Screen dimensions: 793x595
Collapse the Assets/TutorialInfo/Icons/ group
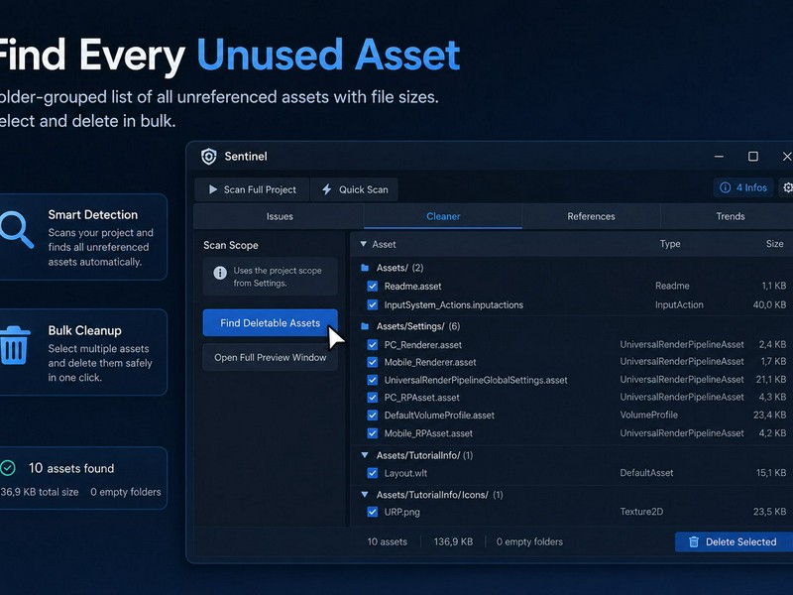click(x=365, y=495)
